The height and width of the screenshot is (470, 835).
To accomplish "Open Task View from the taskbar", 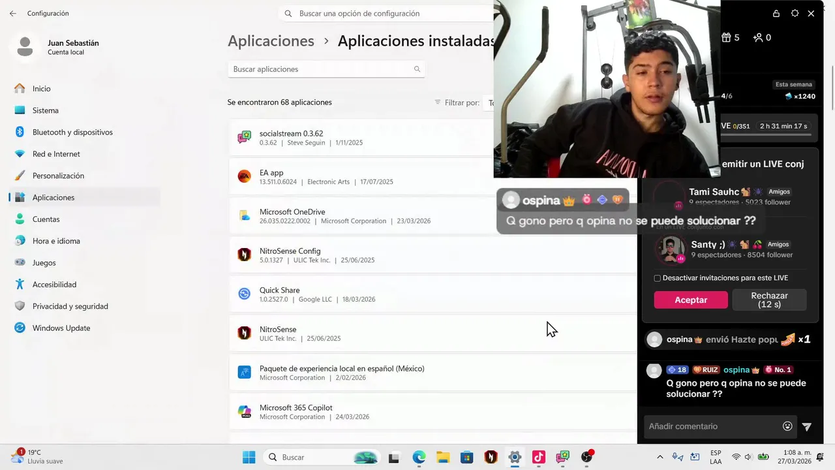I will (x=393, y=457).
